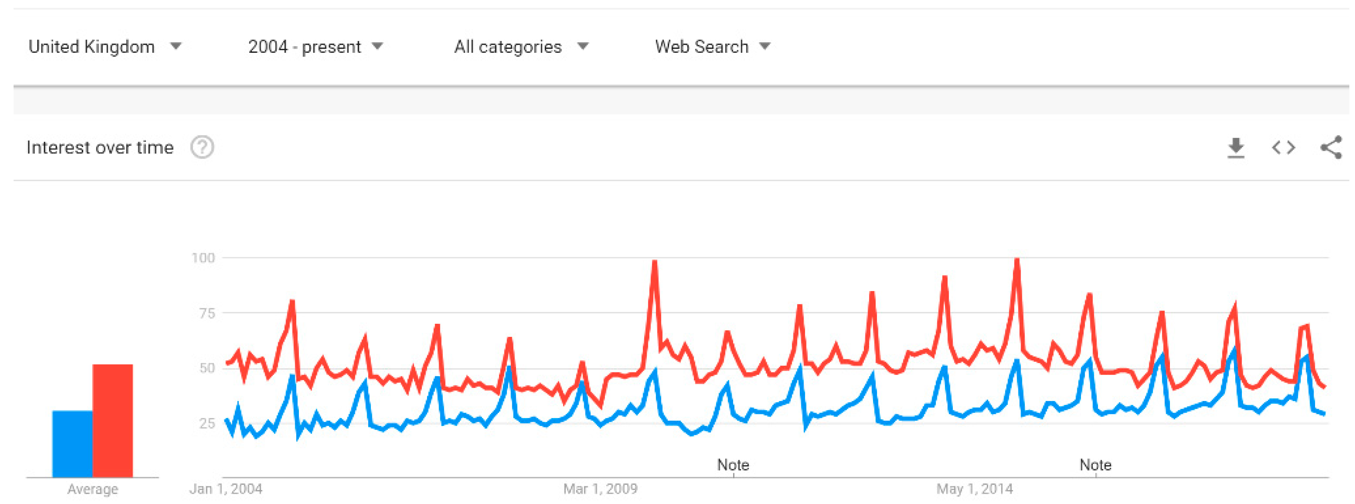1355x504 pixels.
Task: Click the red Average bar
Action: 113,420
